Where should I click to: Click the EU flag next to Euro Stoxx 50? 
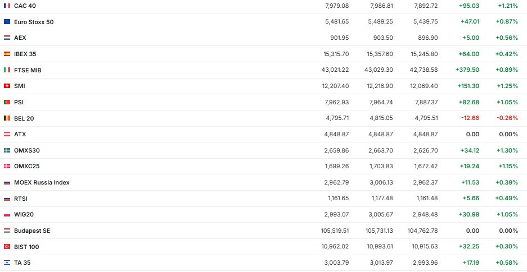point(7,22)
